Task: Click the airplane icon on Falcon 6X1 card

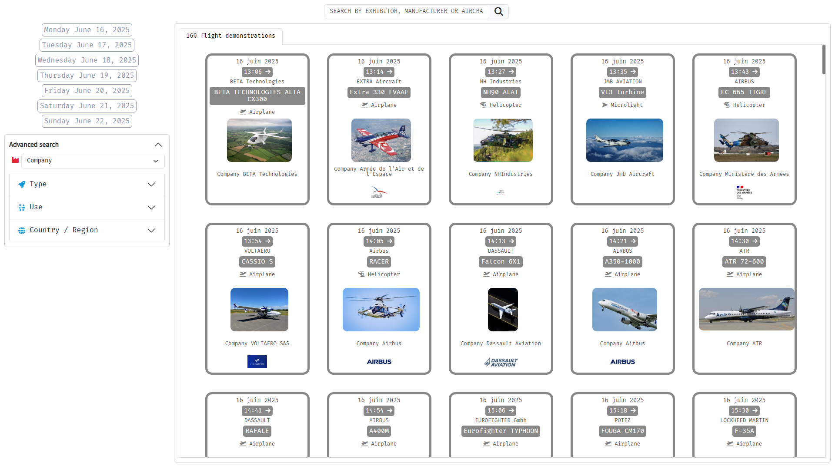Action: coord(487,274)
